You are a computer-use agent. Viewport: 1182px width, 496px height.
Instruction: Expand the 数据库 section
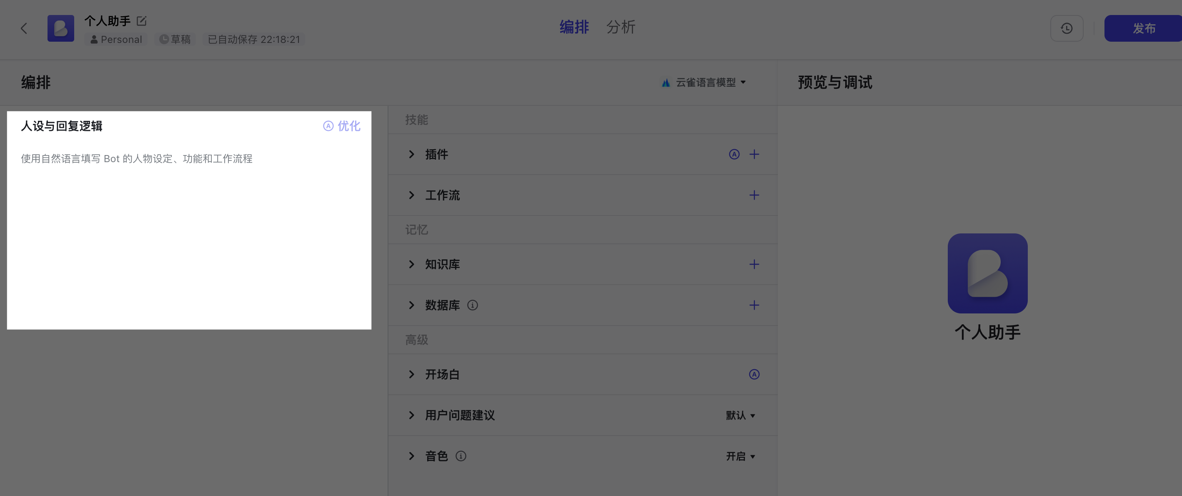tap(412, 306)
